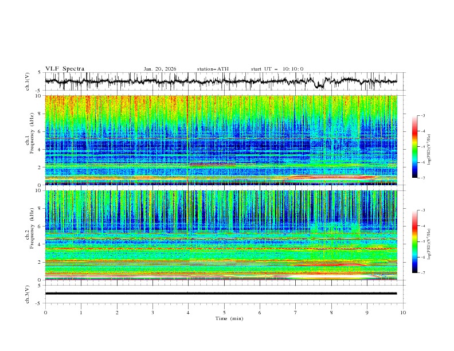Click time axis tick label '4'

tap(188, 313)
